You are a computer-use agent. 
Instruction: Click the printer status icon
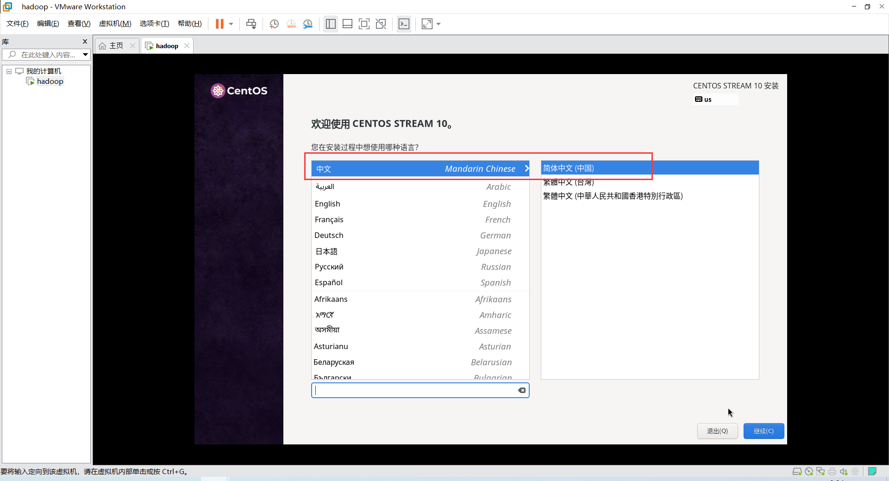point(832,472)
